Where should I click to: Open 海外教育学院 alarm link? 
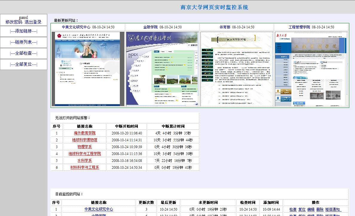[85, 133]
